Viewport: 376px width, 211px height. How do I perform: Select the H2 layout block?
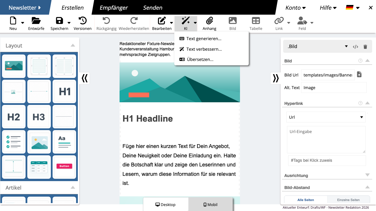[14, 117]
